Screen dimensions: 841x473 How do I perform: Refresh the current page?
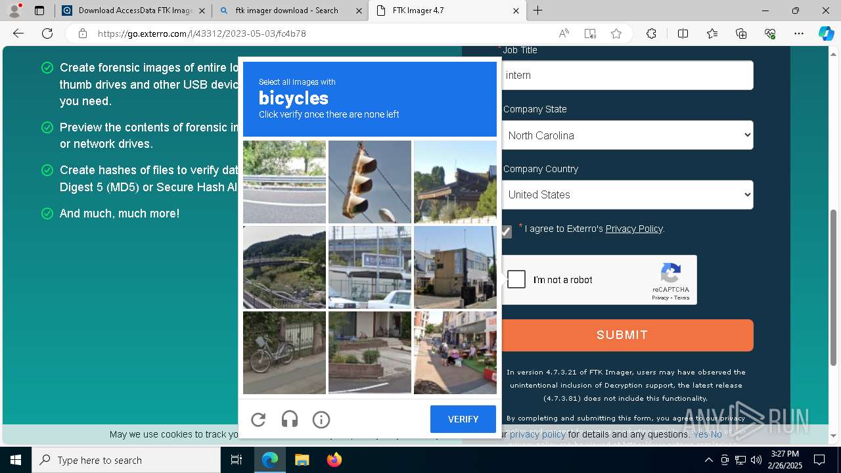coord(47,34)
